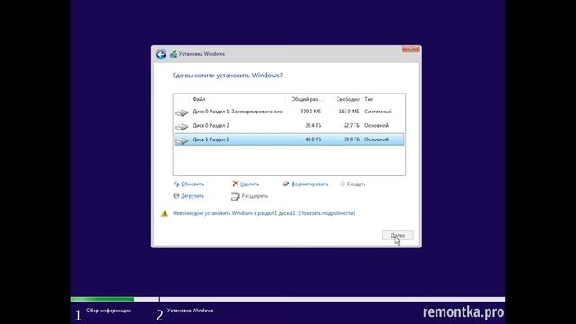The height and width of the screenshot is (324, 576).
Task: Select row Диск 1 Раздел 1
Action: click(x=289, y=139)
